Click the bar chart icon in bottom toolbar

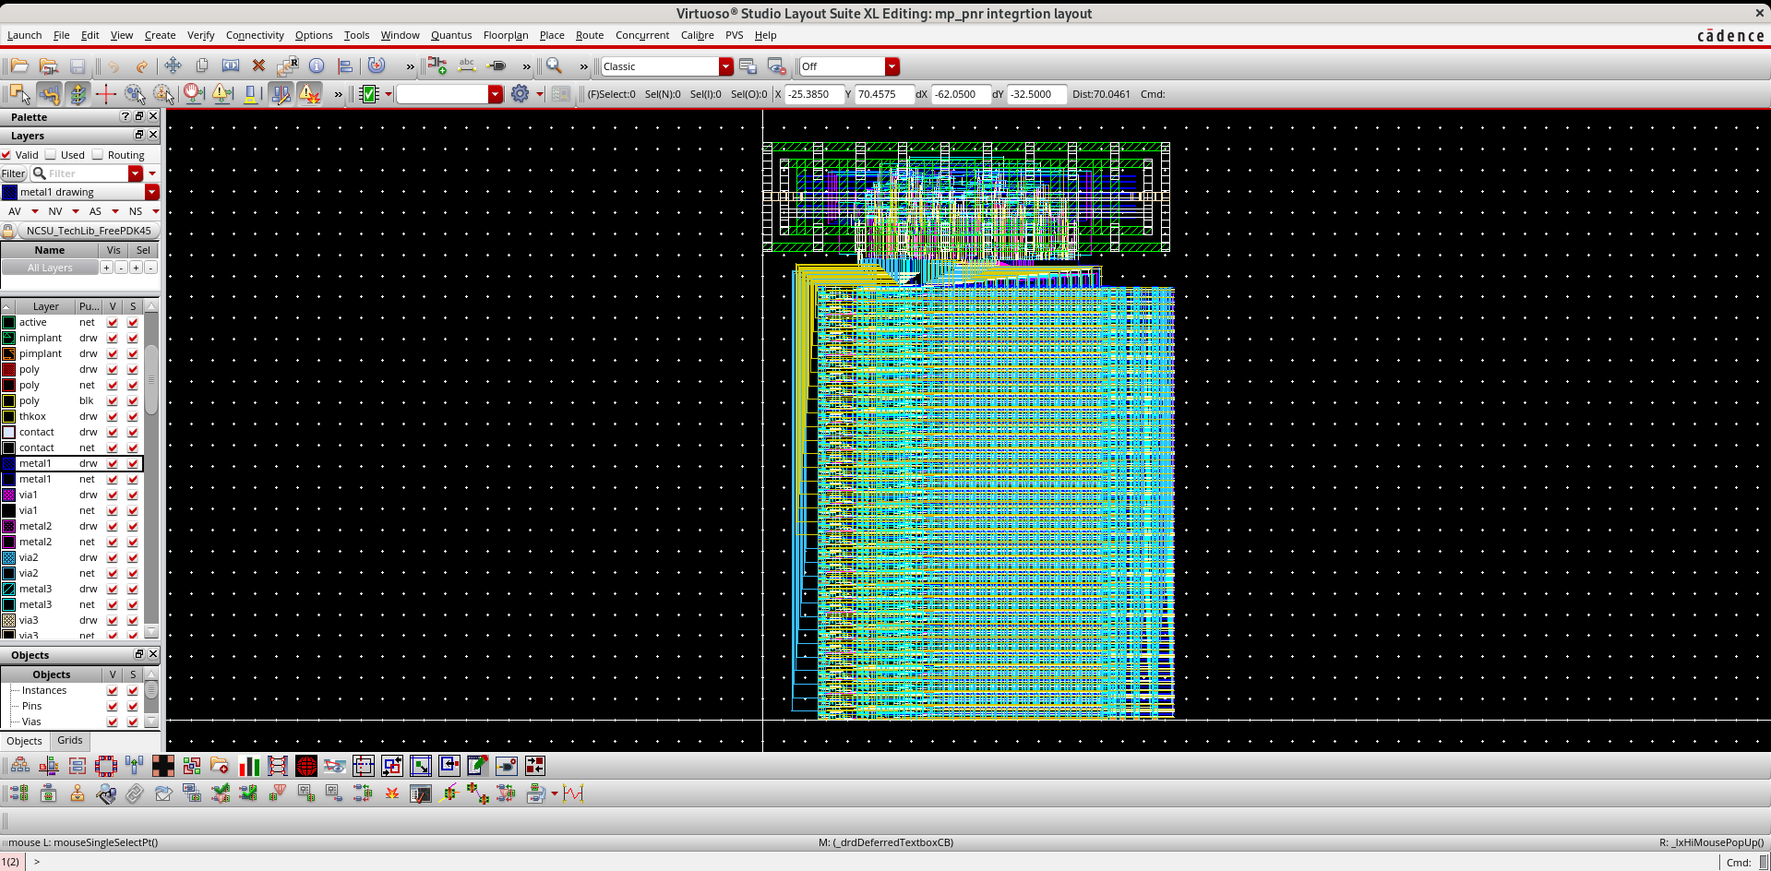[x=249, y=766]
